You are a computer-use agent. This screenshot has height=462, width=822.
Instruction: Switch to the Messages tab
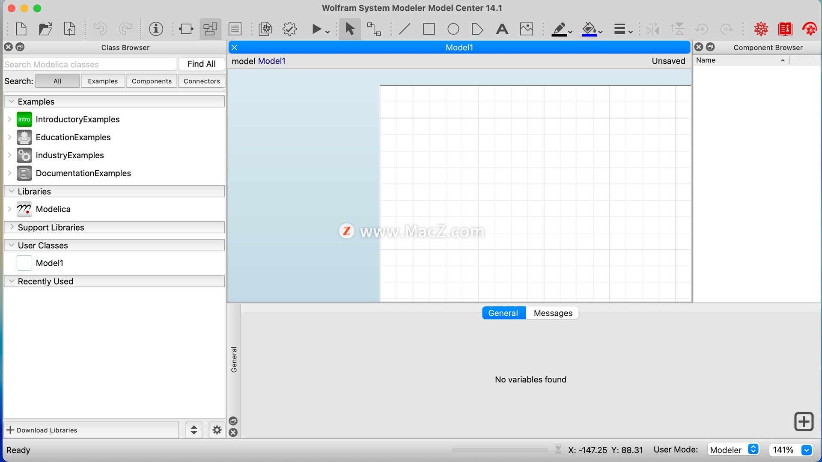(553, 313)
